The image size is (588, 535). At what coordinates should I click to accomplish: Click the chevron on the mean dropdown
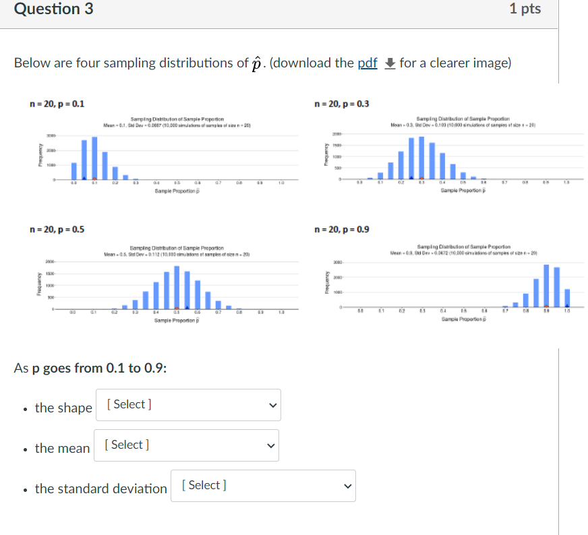tap(270, 445)
